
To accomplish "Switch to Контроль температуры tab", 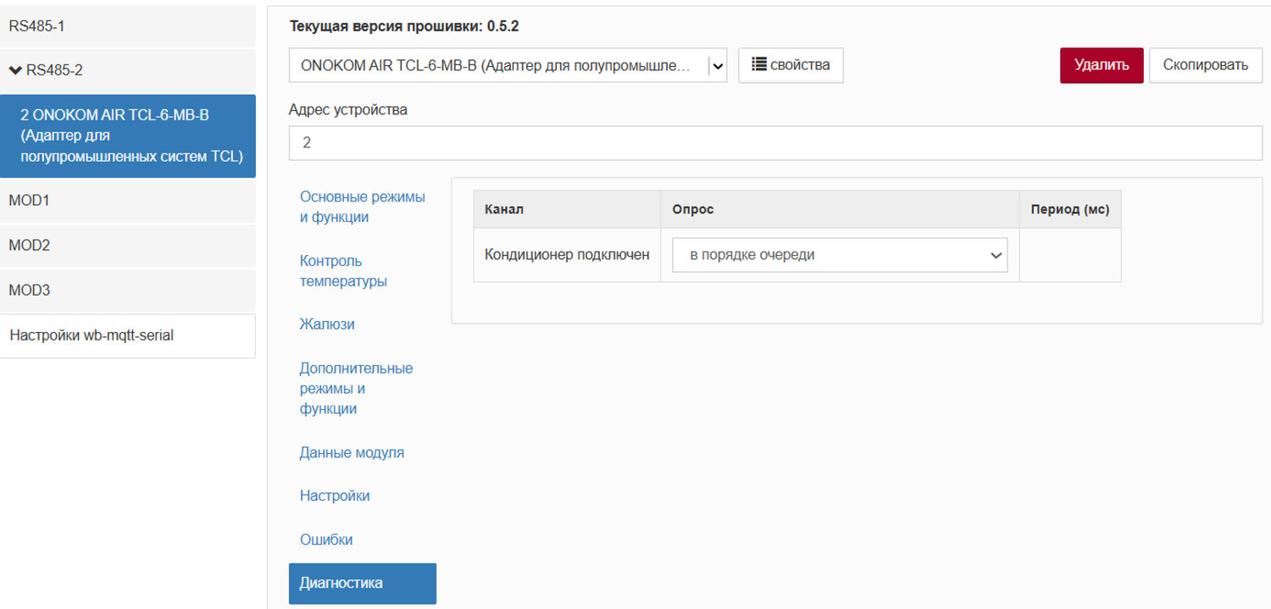I will click(x=343, y=271).
